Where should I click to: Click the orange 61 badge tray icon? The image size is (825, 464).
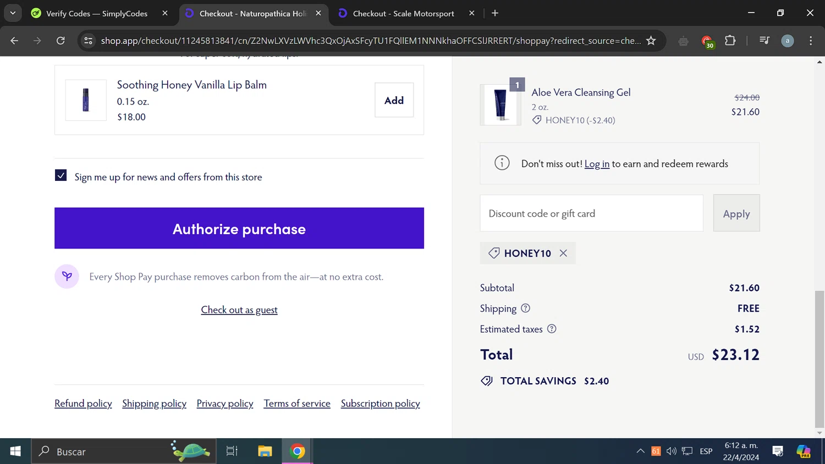tap(656, 451)
